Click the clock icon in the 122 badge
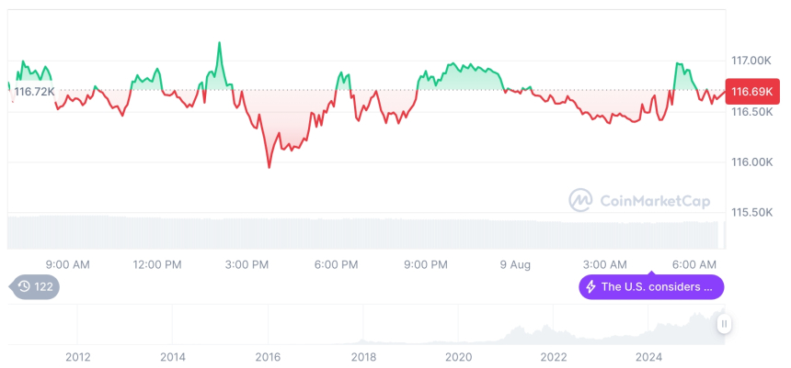The image size is (791, 368). (x=24, y=287)
